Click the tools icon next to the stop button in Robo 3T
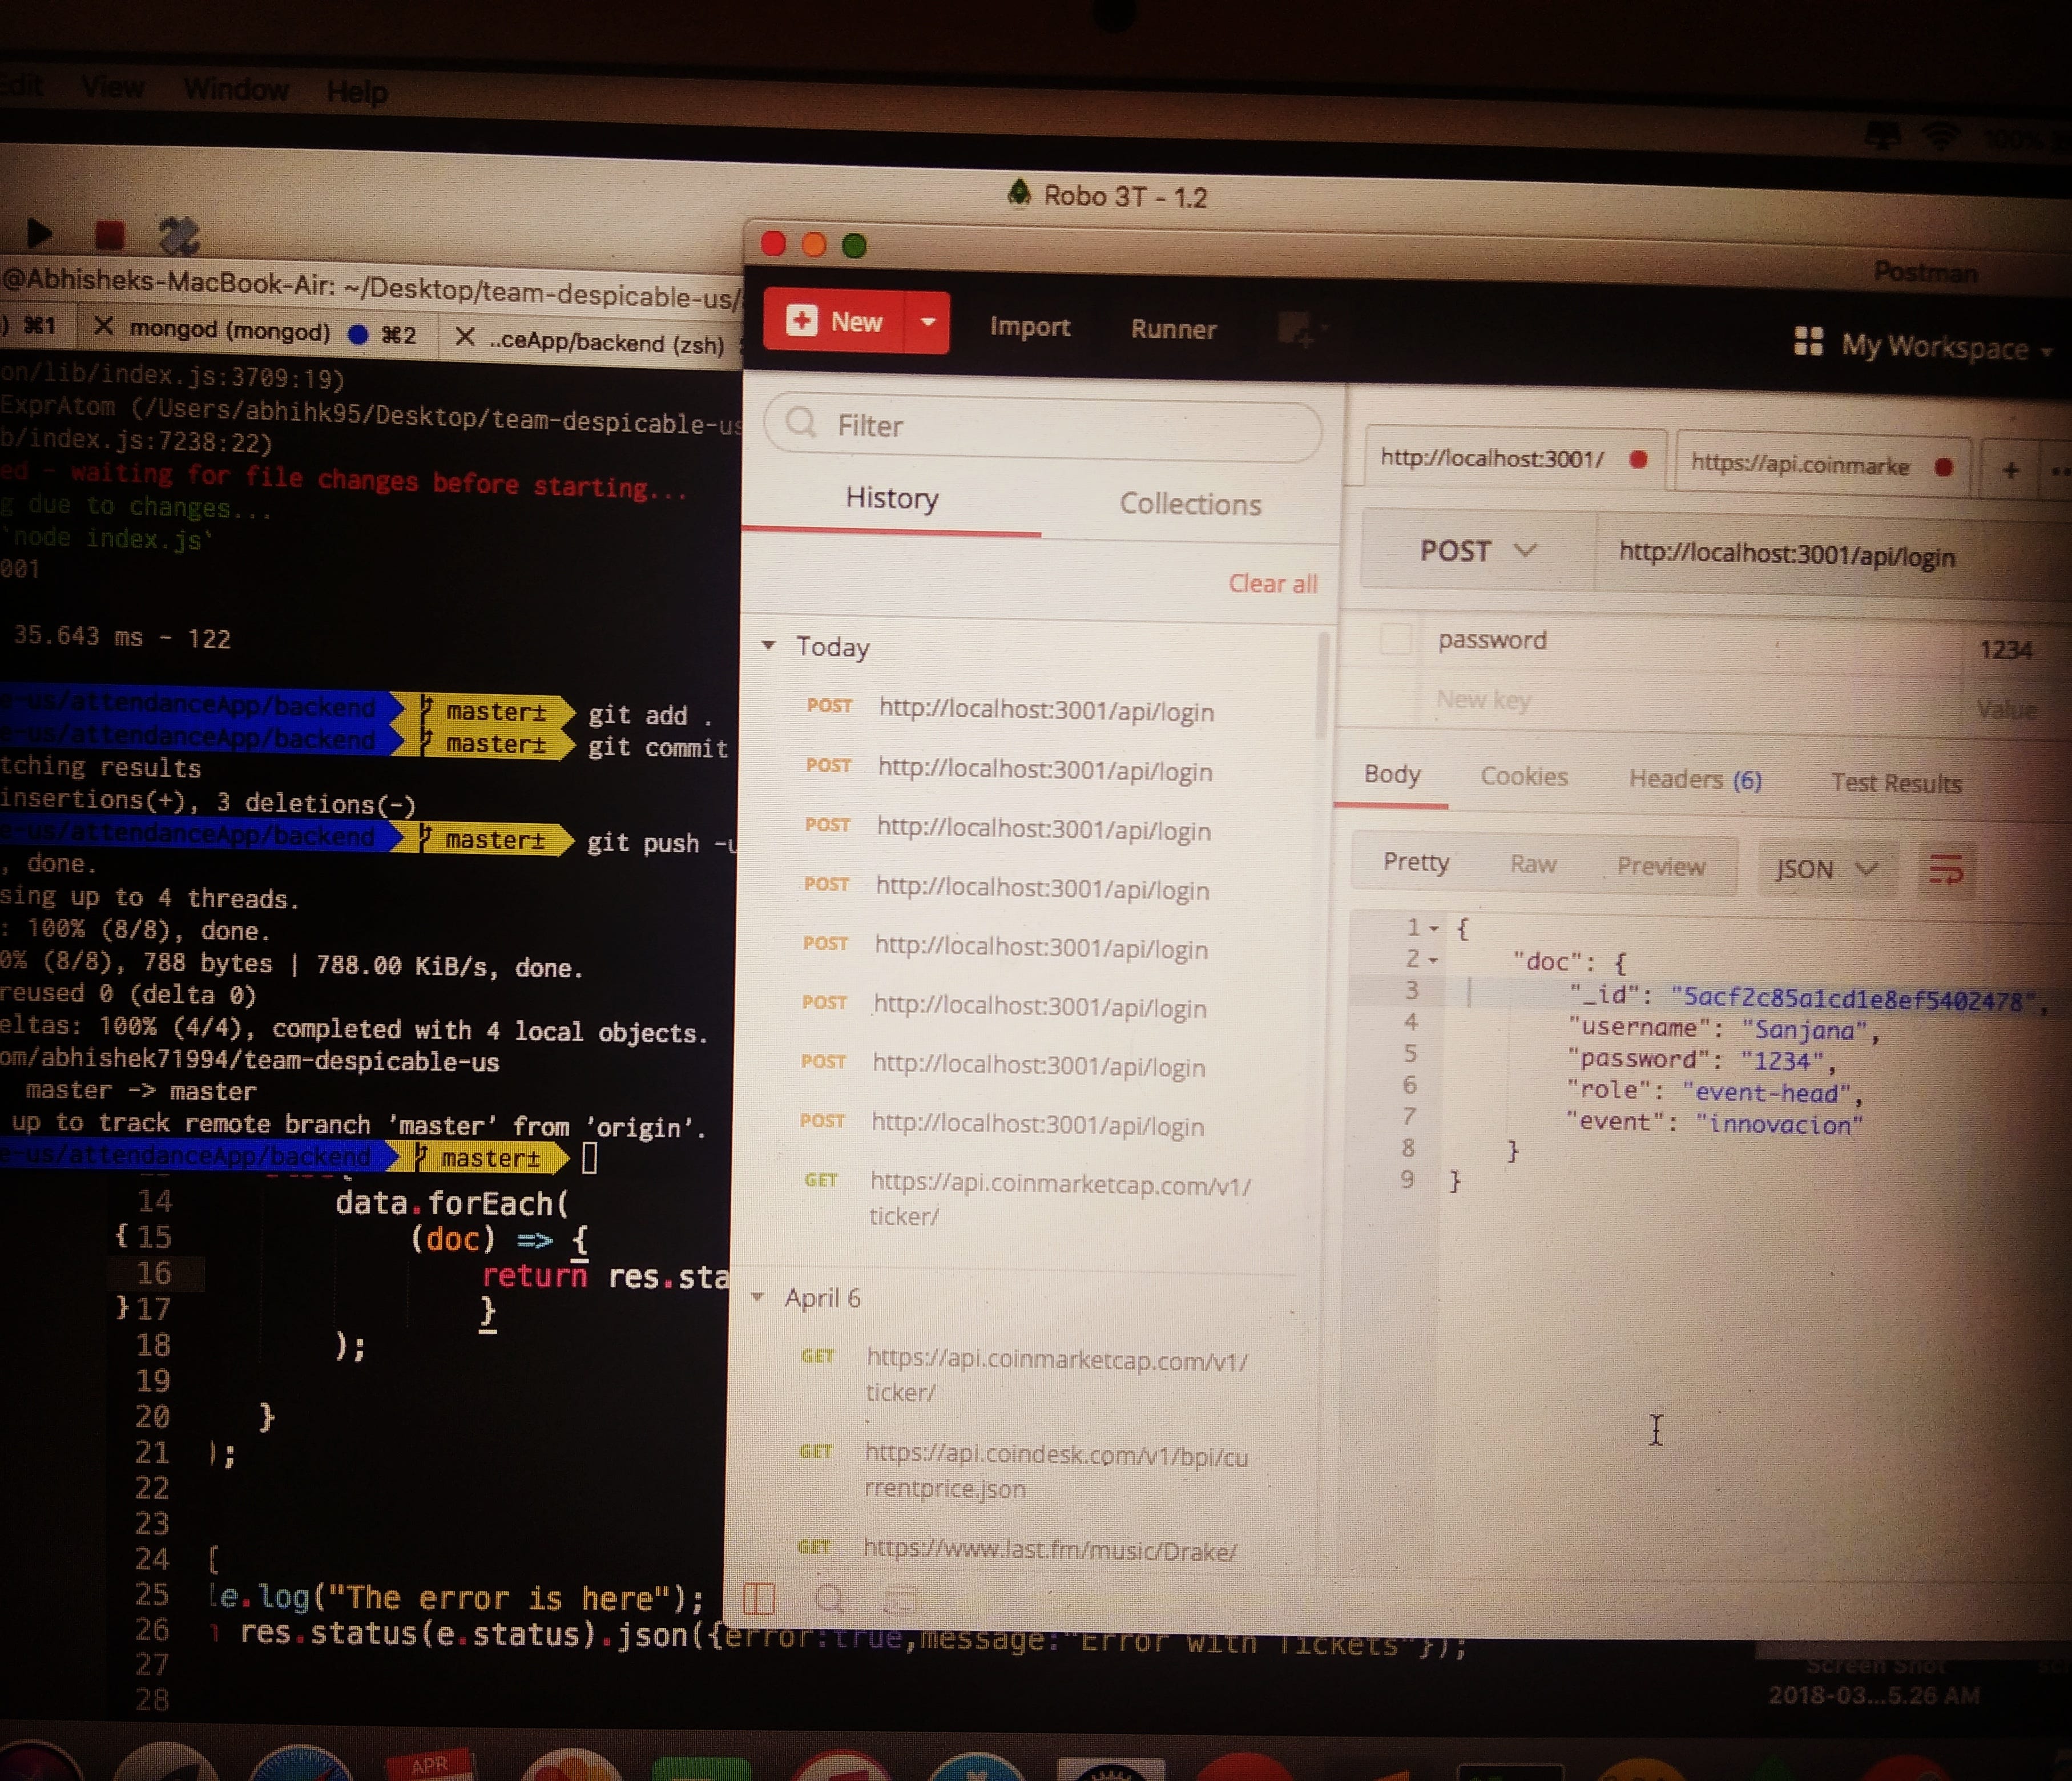2072x1781 pixels. pos(179,236)
